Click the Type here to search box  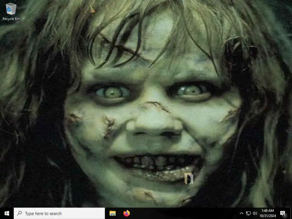click(59, 213)
